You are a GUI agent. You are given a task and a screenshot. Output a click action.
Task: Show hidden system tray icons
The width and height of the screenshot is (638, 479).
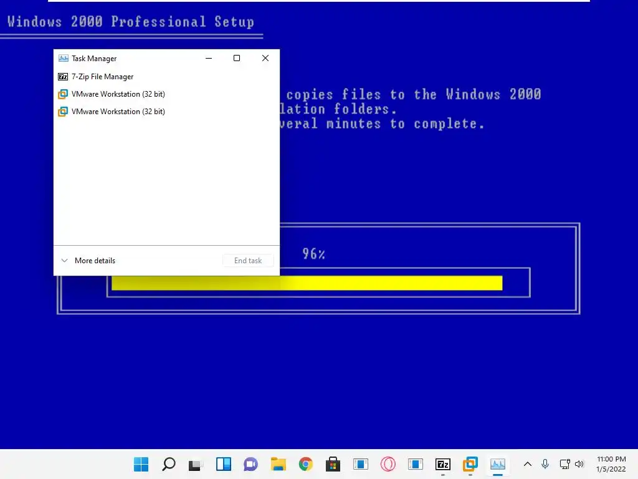[x=527, y=464]
